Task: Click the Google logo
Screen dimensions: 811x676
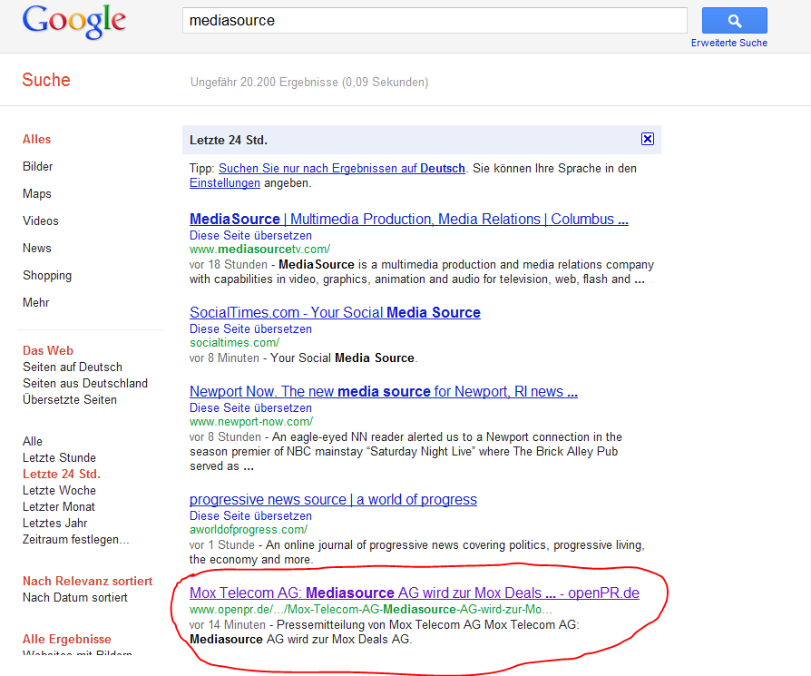Action: click(75, 22)
